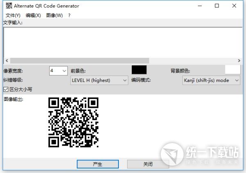Image resolution: width=246 pixels, height=173 pixels.
Task: Click left arrow of horizontal scrollbar
Action: pyautogui.click(x=7, y=60)
